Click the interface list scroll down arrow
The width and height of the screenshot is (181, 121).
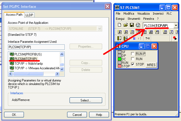pos(62,69)
